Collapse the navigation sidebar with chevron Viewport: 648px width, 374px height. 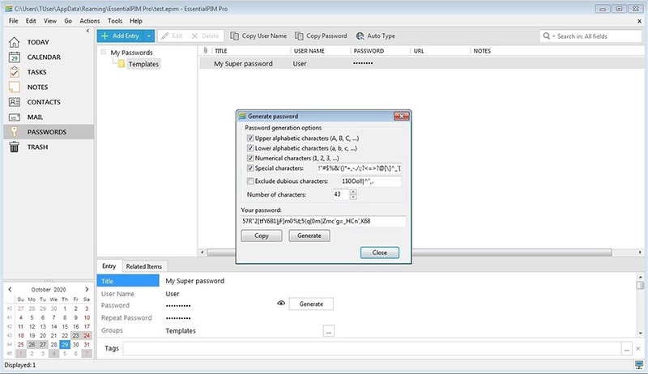pos(87,31)
